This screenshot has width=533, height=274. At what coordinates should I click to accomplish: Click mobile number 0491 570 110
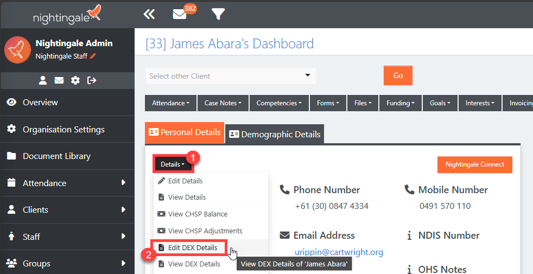tap(445, 206)
